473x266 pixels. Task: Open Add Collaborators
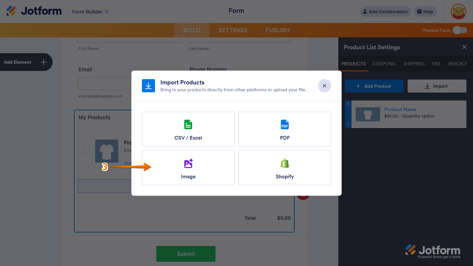[386, 11]
